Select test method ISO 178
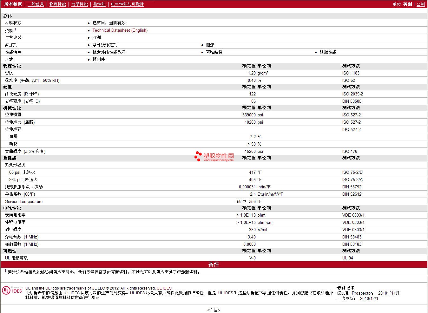Image resolution: width=428 pixels, height=313 pixels. click(350, 151)
